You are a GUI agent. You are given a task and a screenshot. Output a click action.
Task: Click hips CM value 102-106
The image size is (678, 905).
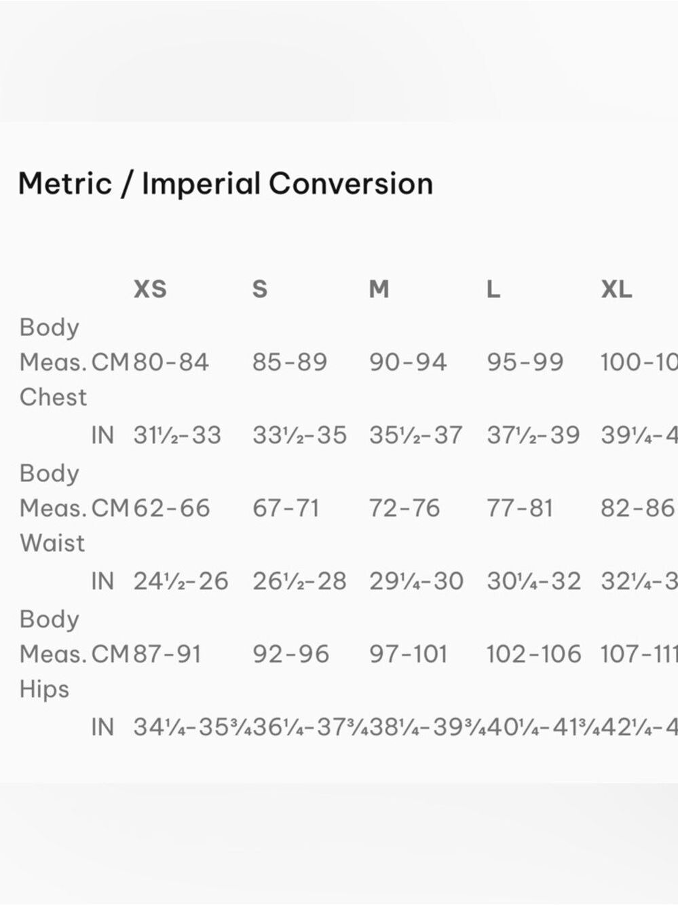pos(533,654)
